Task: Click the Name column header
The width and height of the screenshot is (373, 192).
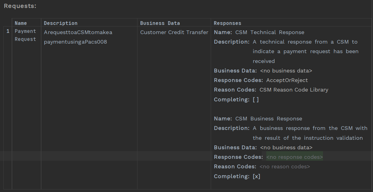Action: pyautogui.click(x=21, y=23)
